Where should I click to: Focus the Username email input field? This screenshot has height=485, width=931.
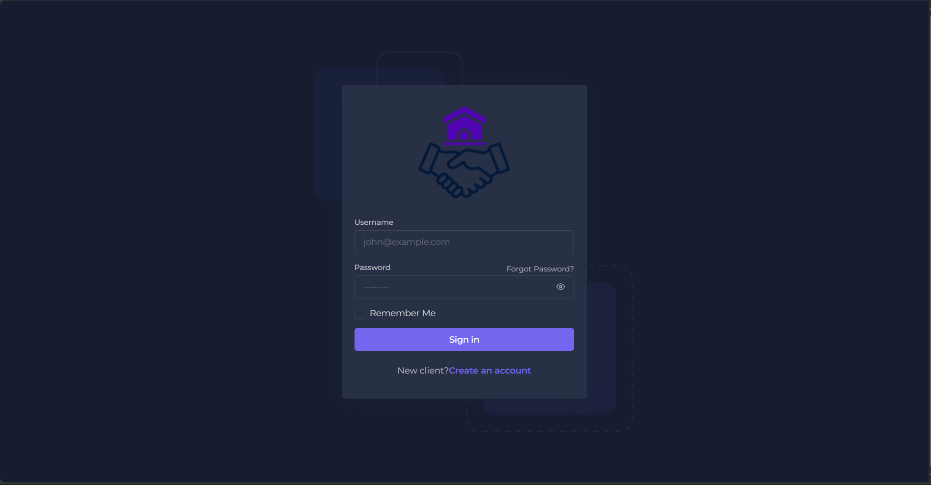(x=464, y=242)
